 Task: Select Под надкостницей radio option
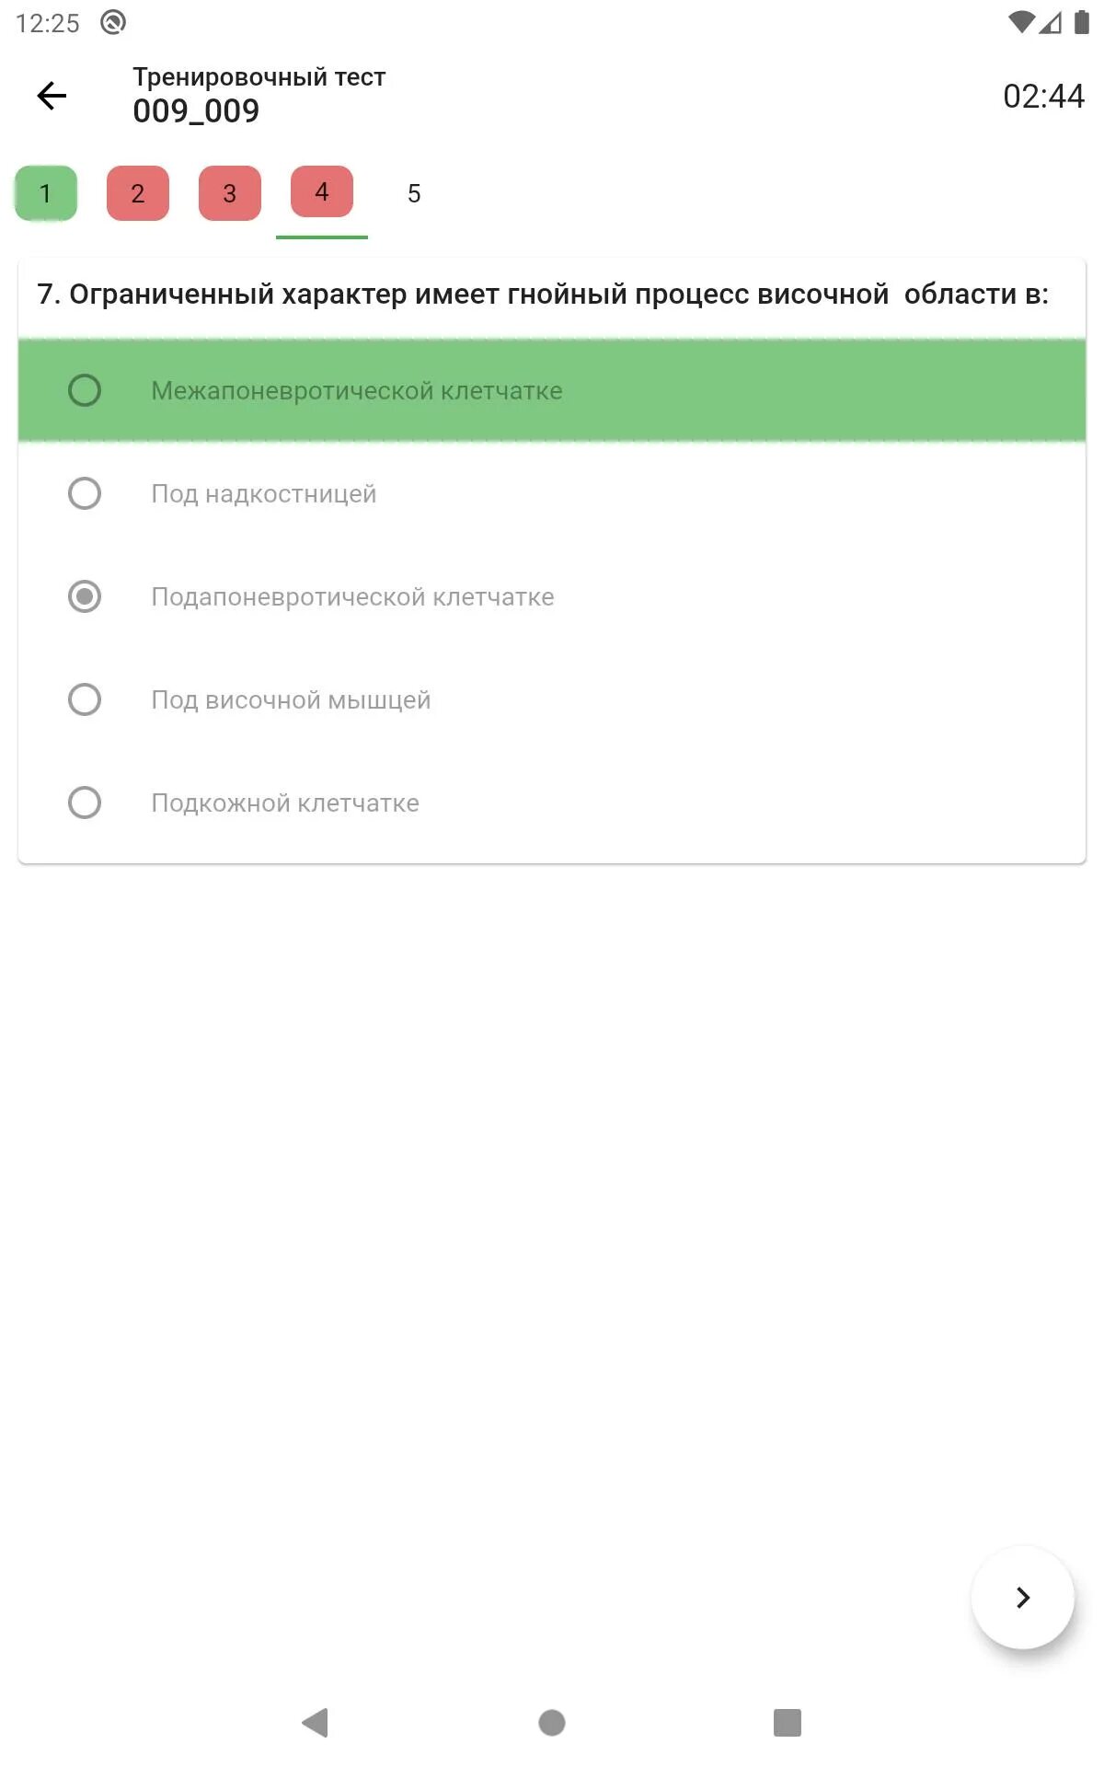tap(85, 493)
